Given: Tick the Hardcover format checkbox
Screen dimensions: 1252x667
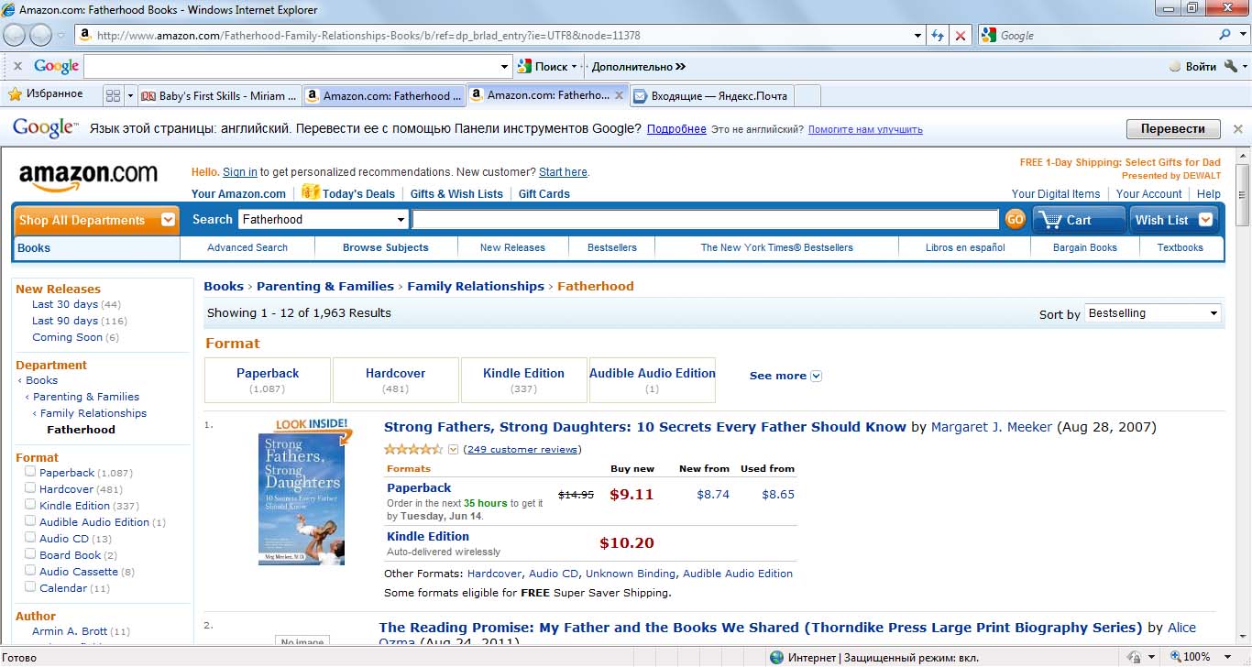Looking at the screenshot, I should coord(30,488).
